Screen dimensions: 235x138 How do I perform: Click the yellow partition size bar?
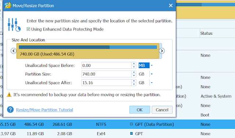[88, 51]
